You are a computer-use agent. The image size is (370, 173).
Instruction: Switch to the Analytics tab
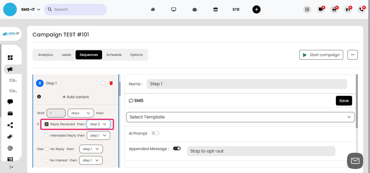point(46,55)
